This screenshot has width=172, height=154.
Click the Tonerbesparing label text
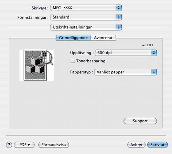[x=91, y=61]
